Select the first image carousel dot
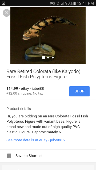The width and height of the screenshot is (96, 170). [43, 57]
